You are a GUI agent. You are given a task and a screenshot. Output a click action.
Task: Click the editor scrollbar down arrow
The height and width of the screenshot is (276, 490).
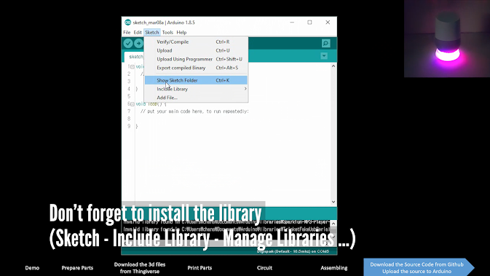(x=333, y=202)
